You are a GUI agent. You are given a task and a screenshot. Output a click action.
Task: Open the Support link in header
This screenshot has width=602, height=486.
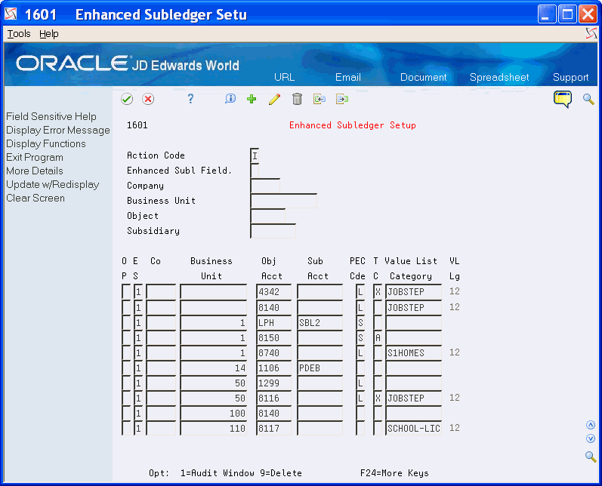pos(570,77)
